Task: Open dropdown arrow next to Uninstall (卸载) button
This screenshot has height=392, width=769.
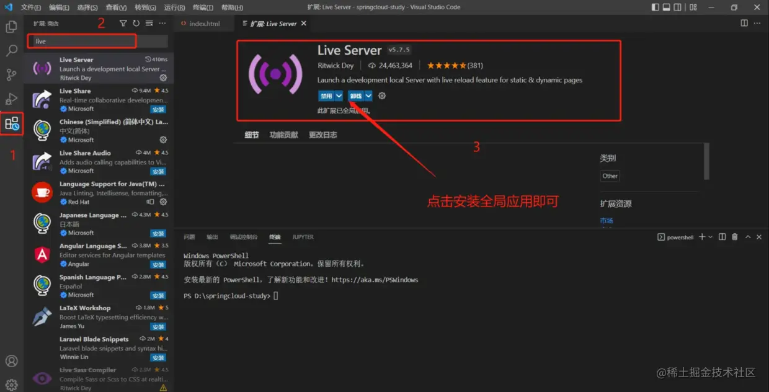Action: (x=368, y=96)
